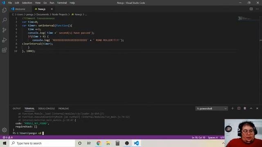Click the terminal prompt line with cd
The image size is (262, 147).
click(x=28, y=133)
